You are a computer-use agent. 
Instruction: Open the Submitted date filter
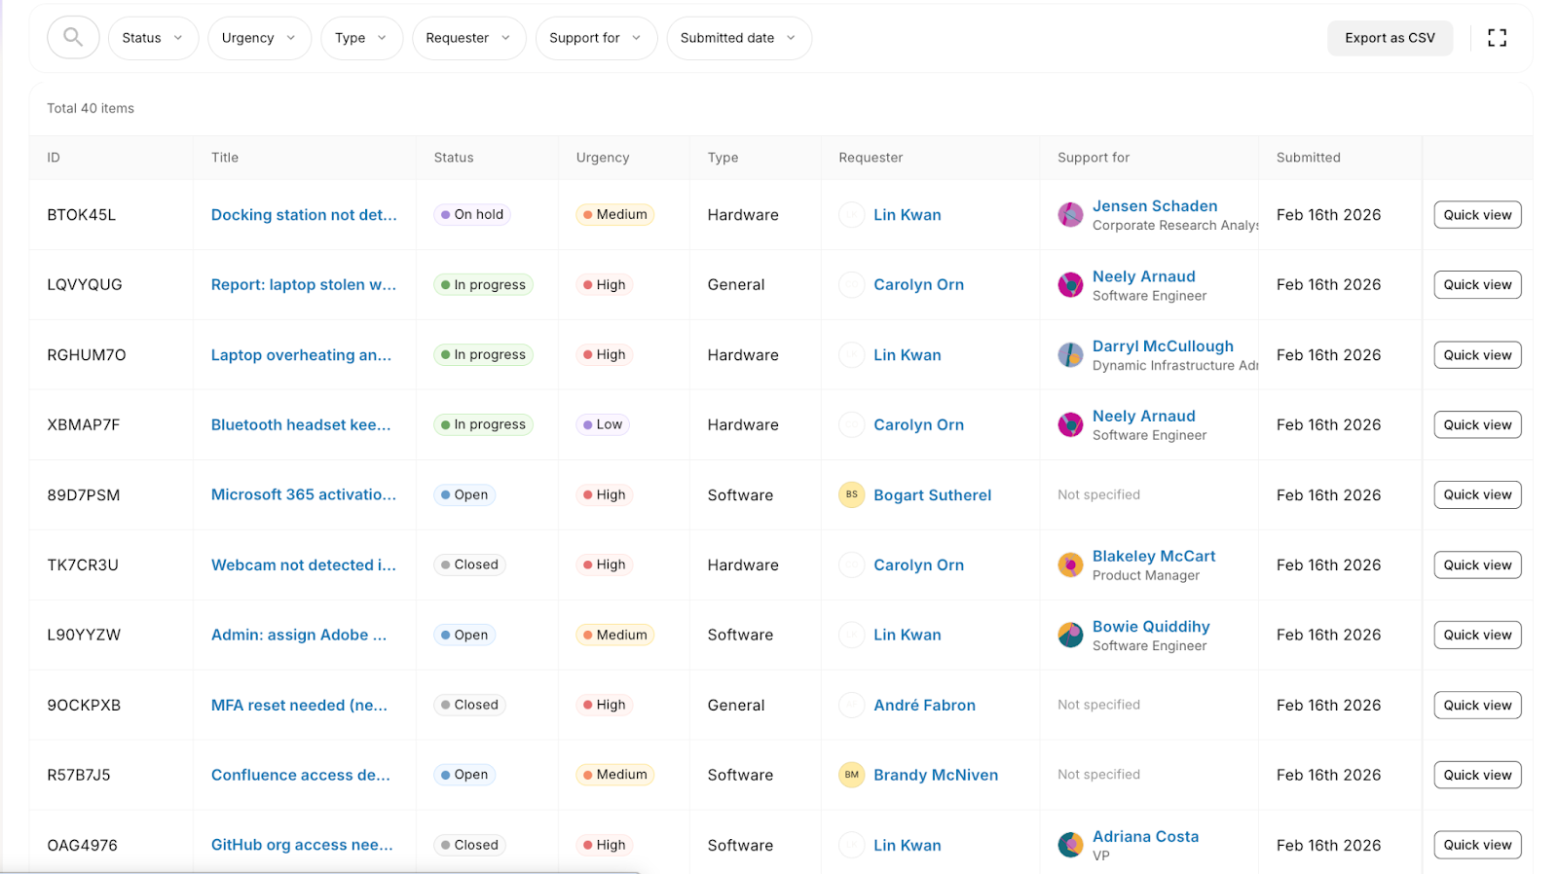738,38
